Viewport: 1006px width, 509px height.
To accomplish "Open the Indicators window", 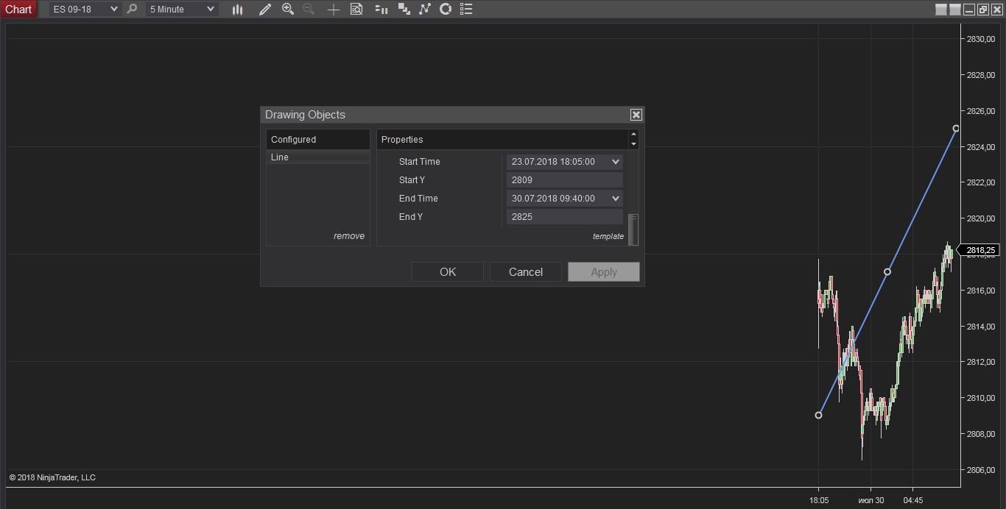I will [424, 10].
